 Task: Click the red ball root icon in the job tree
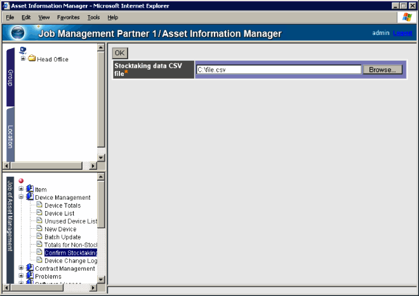point(21,181)
